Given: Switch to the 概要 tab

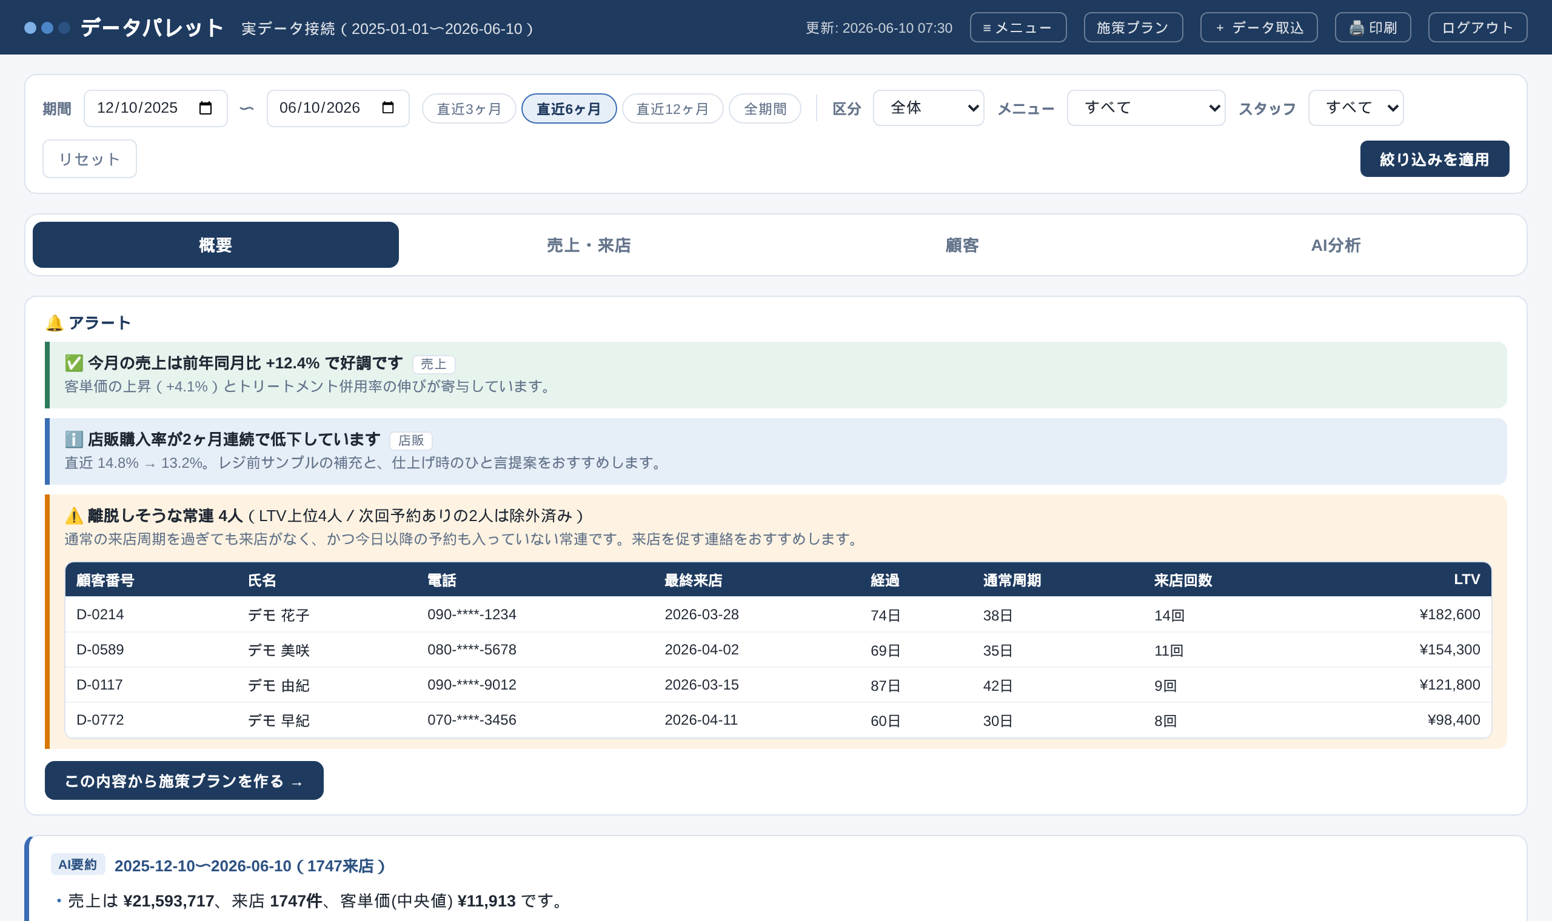Looking at the screenshot, I should point(215,245).
